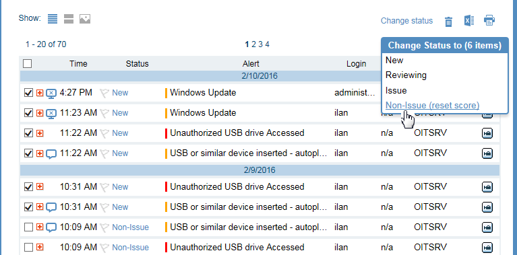The height and width of the screenshot is (255, 517).
Task: Expand 10:09 AM Unauthorized USB alert details
Action: (40, 248)
